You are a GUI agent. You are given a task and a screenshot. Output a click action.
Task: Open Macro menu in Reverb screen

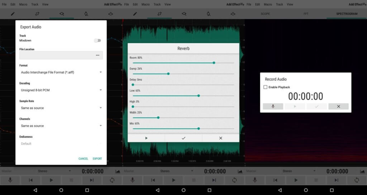click(146, 4)
